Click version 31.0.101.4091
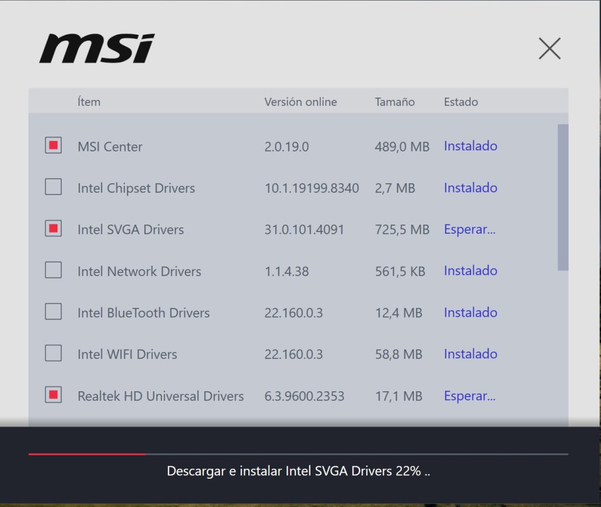This screenshot has height=507, width=601. coord(305,230)
